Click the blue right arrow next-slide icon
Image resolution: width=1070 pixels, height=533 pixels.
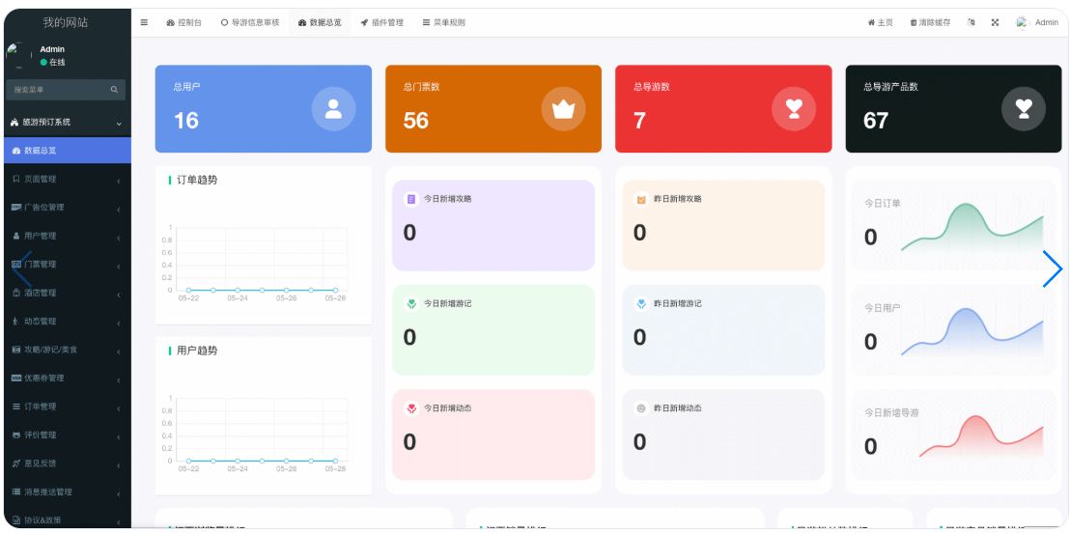pos(1052,268)
